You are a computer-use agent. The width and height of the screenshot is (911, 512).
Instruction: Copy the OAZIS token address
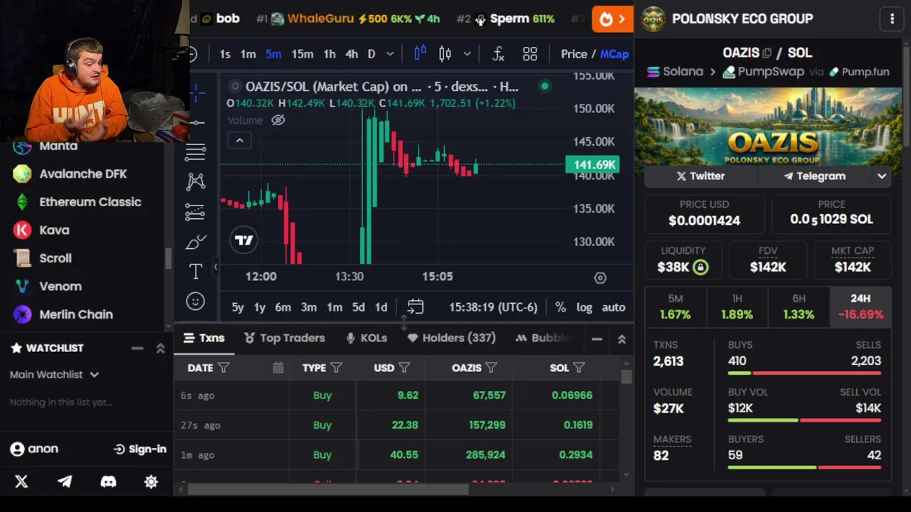coord(767,53)
